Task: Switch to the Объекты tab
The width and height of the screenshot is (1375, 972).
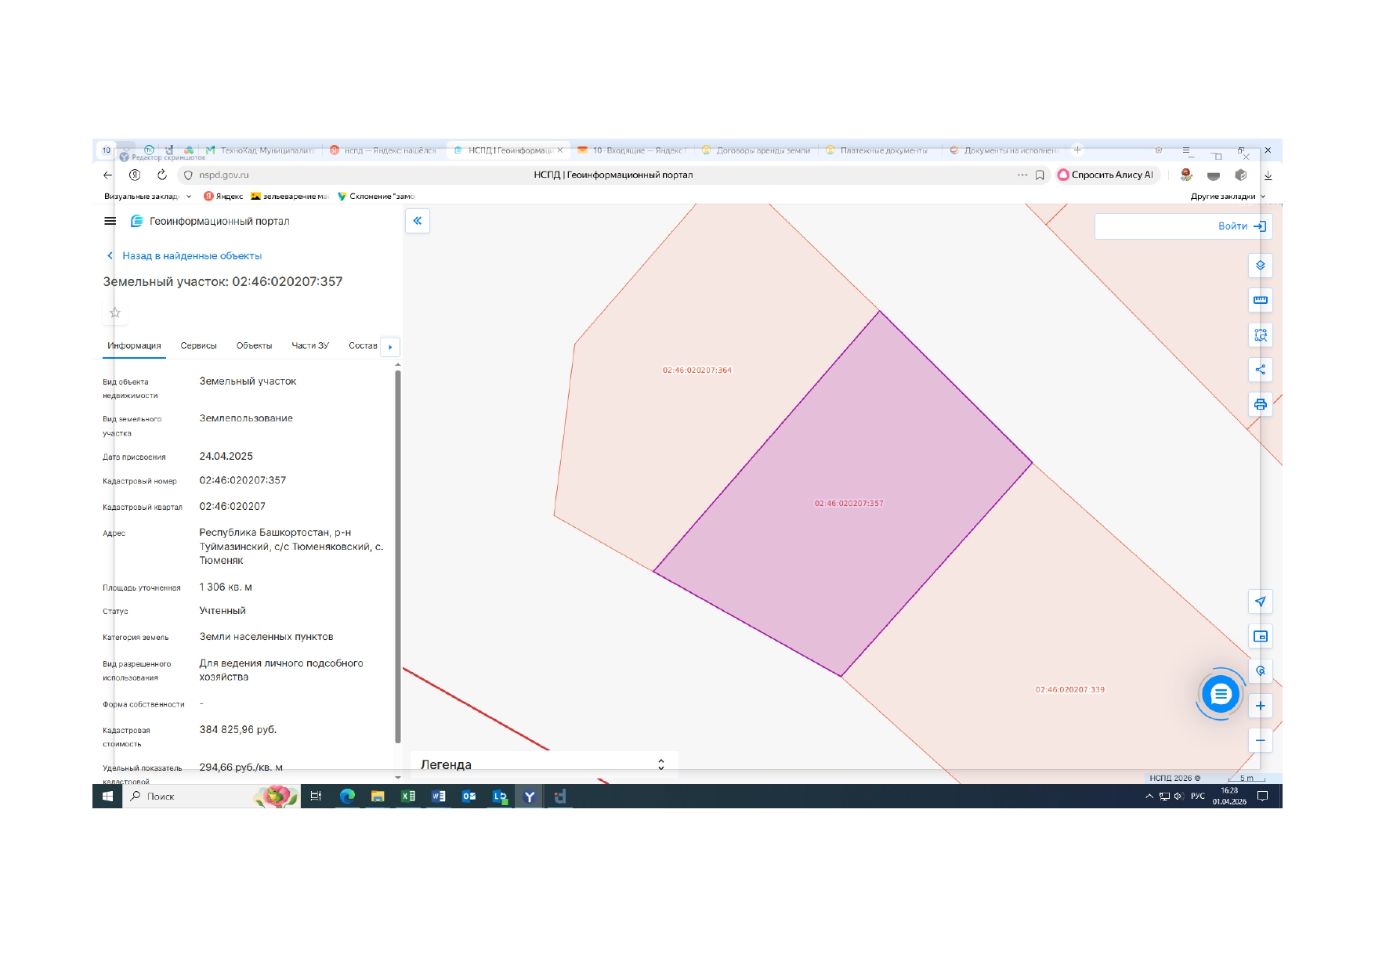Action: tap(254, 345)
